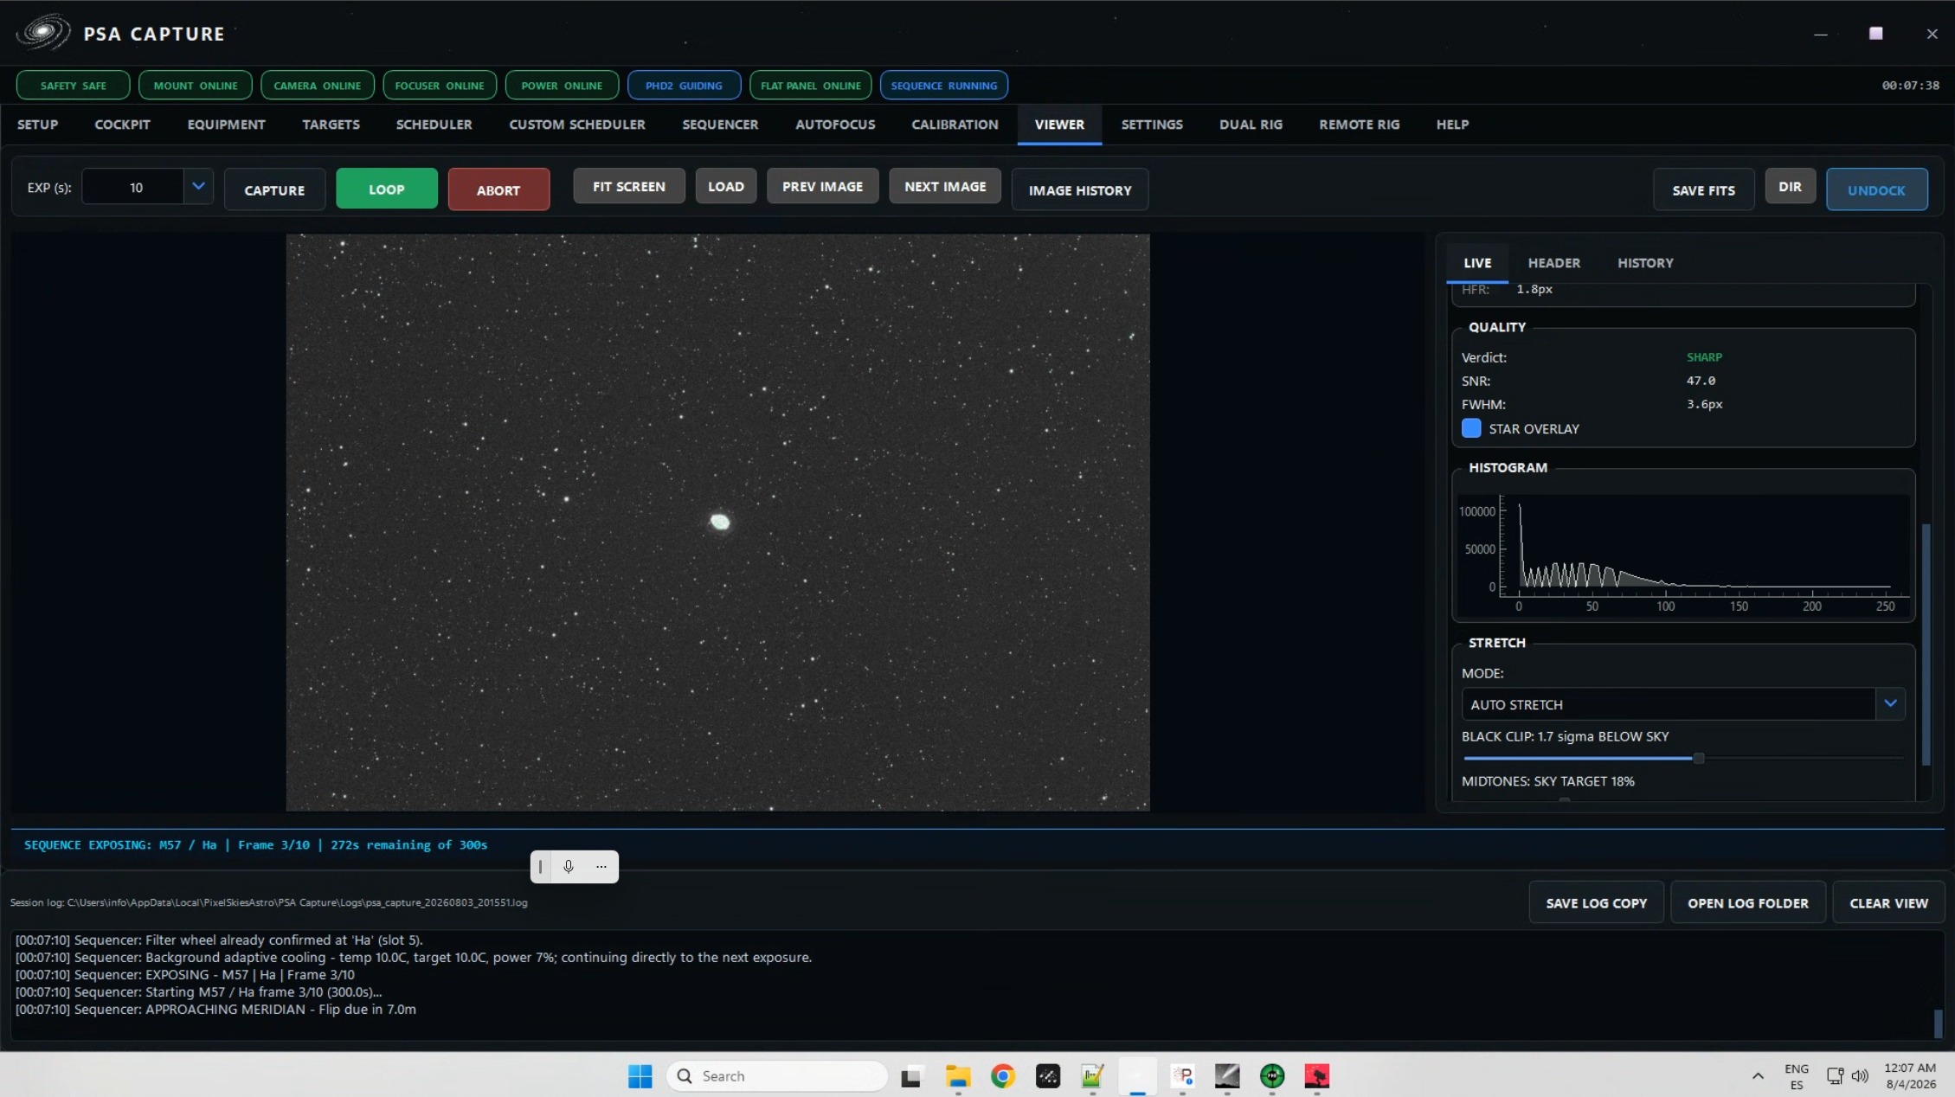Click the Sequence Running status badge

[943, 85]
